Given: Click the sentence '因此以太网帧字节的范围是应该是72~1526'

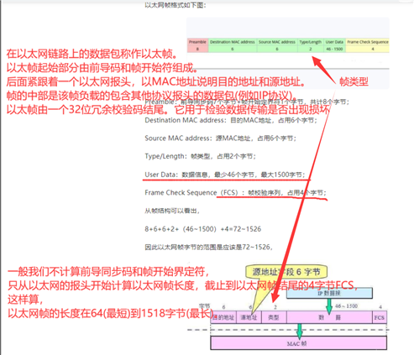Looking at the screenshot, I should click(x=208, y=247).
